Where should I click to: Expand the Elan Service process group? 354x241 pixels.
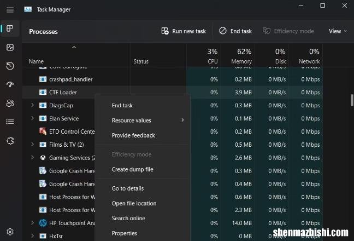[x=33, y=118]
